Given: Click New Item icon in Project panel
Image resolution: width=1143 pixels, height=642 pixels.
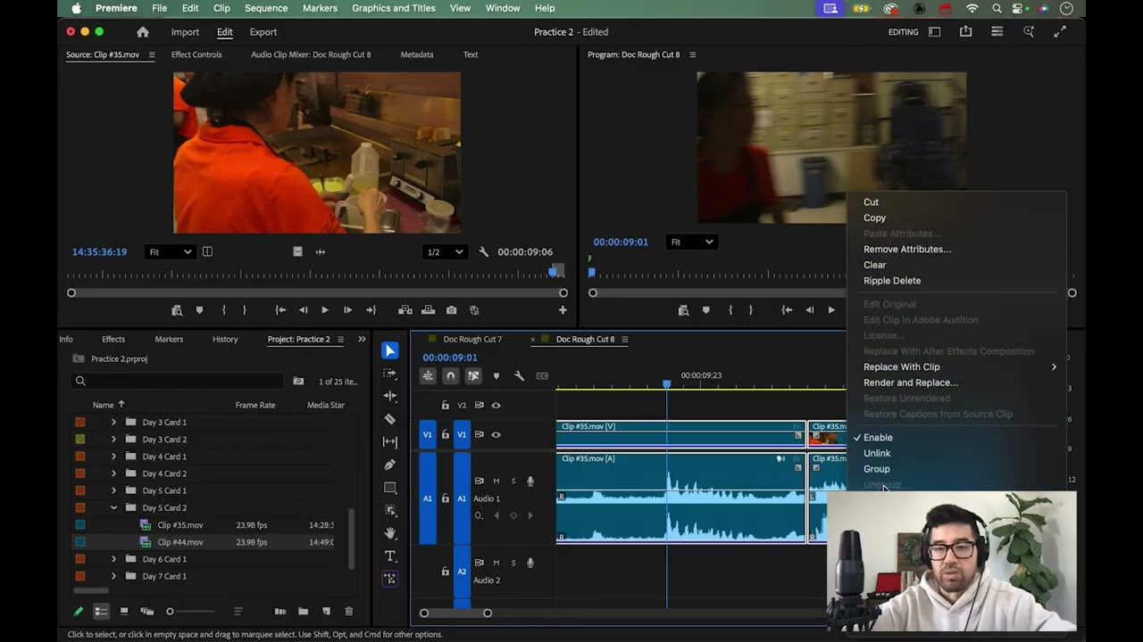Looking at the screenshot, I should [326, 611].
